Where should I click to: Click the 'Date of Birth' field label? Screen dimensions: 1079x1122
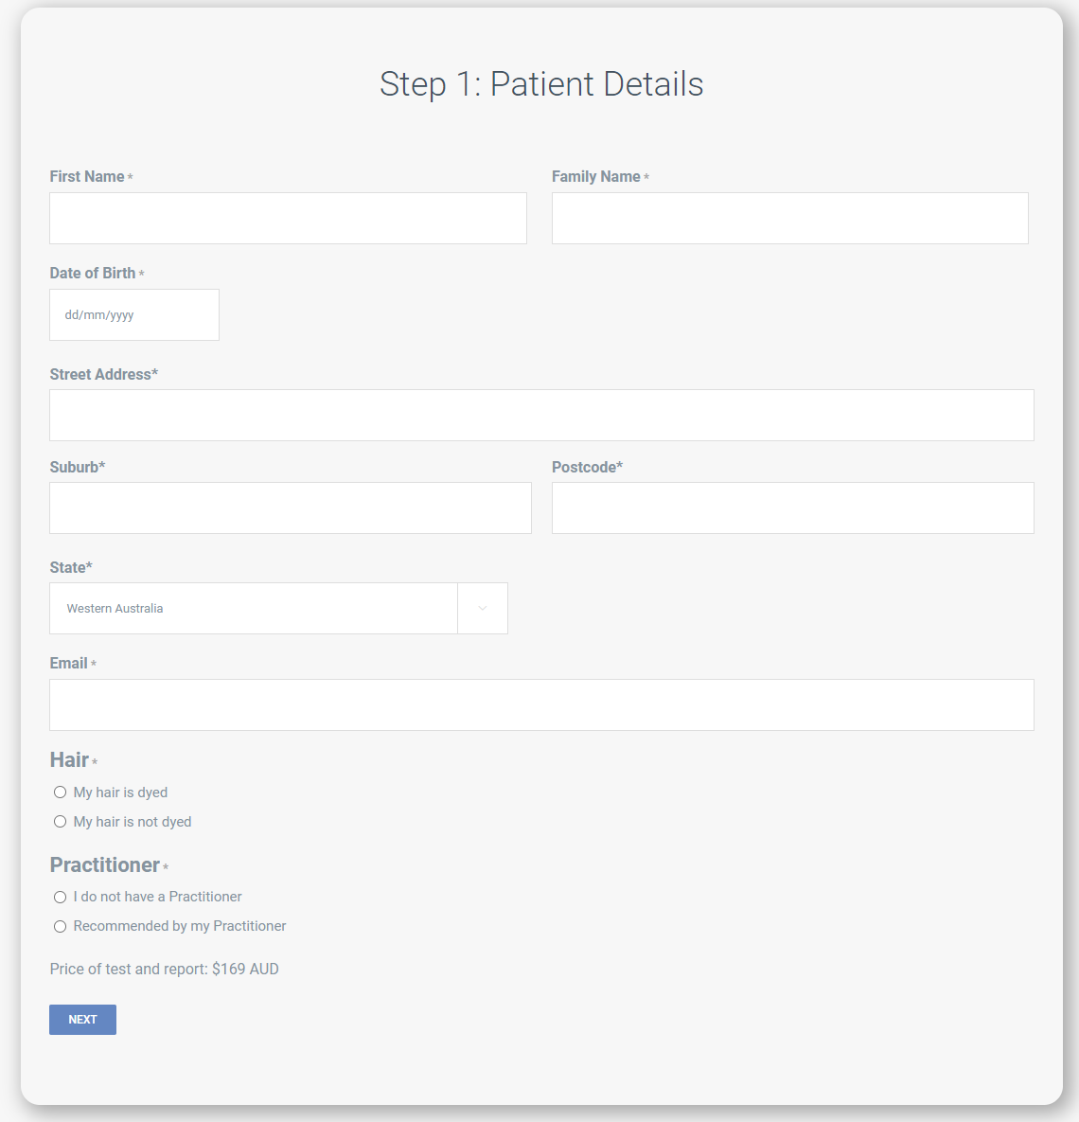[x=91, y=273]
